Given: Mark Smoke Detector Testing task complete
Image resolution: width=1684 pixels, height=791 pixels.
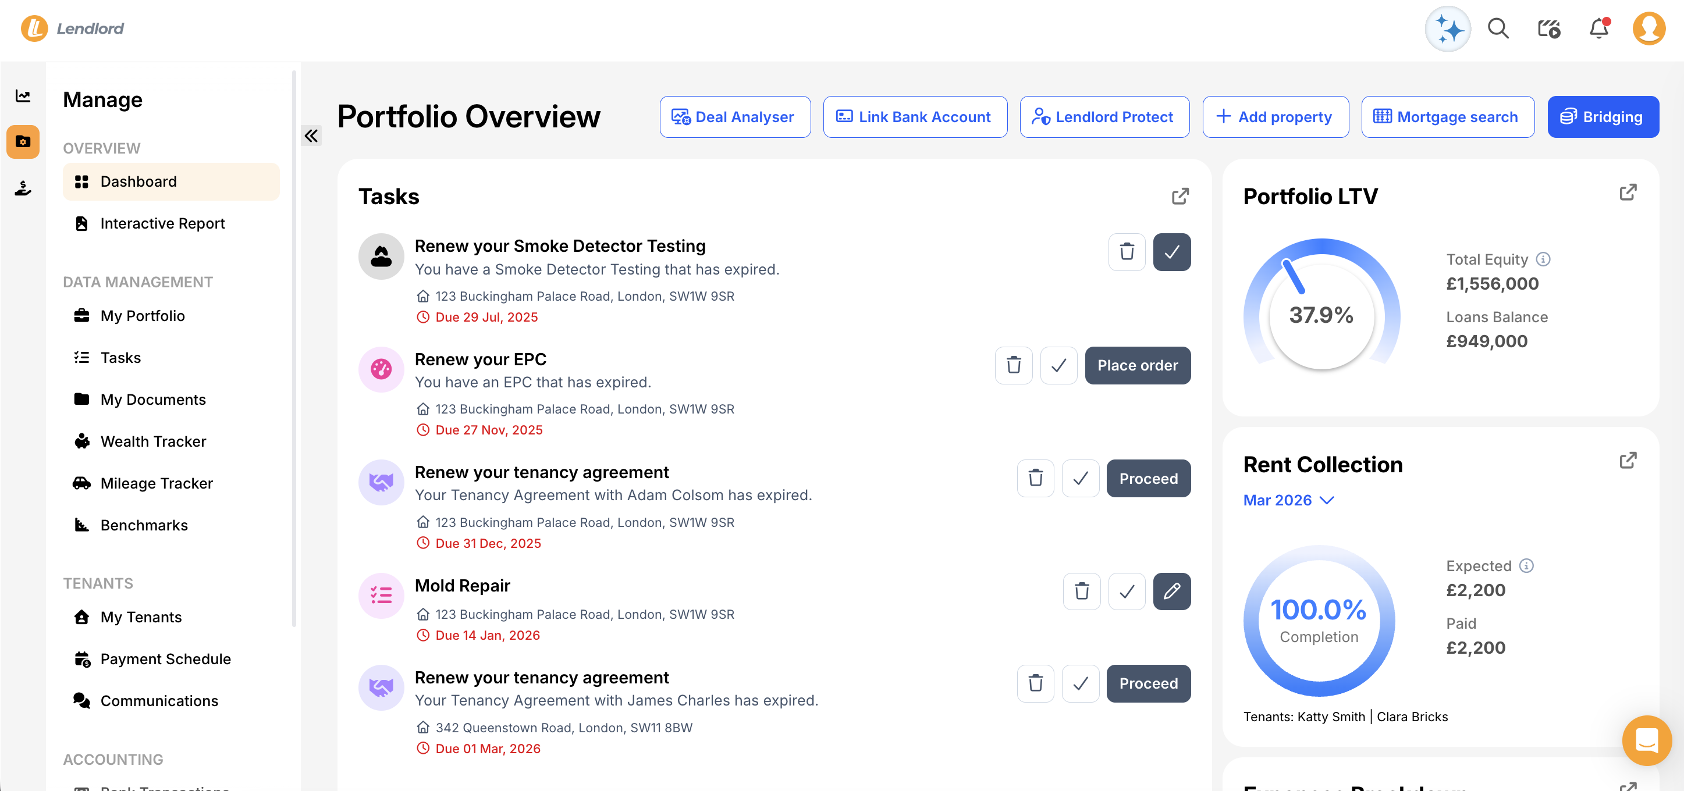Looking at the screenshot, I should pos(1171,252).
